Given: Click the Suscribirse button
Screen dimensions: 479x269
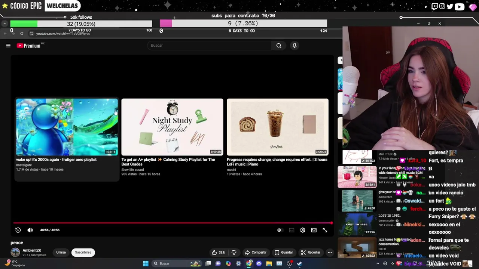Looking at the screenshot, I should 83,253.
